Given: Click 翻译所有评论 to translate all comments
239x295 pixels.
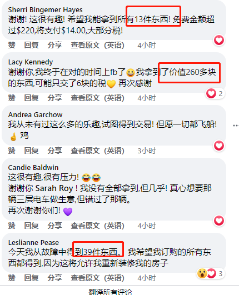Looking at the screenshot, I should [x=110, y=292].
